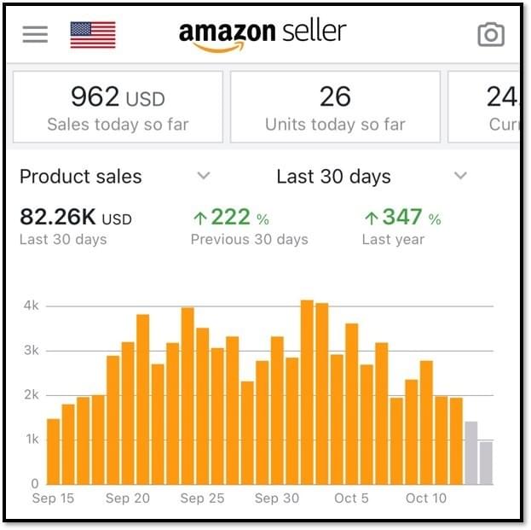Select the first orange bar at Sep 15

53,451
